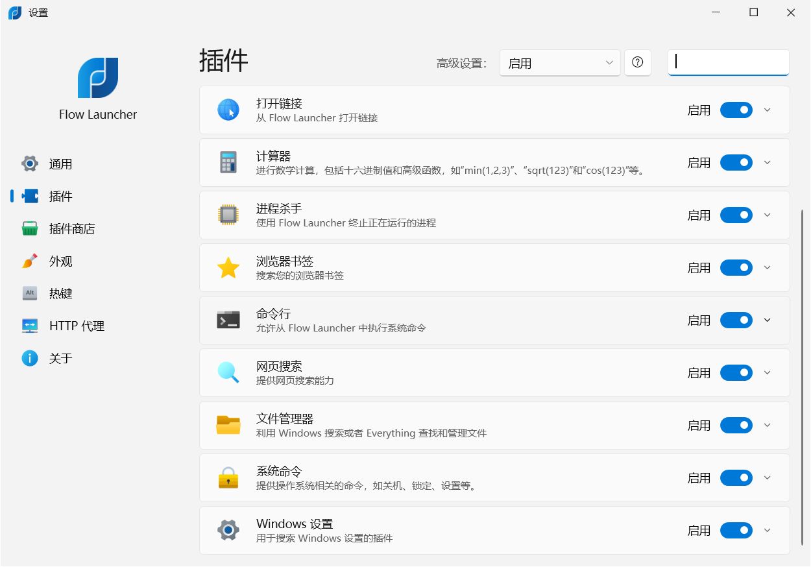
Task: Click the globe icon of 打开链接 plugin
Action: click(228, 110)
